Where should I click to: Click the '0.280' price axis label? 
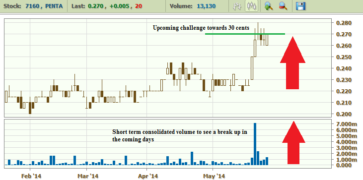tap(344, 23)
